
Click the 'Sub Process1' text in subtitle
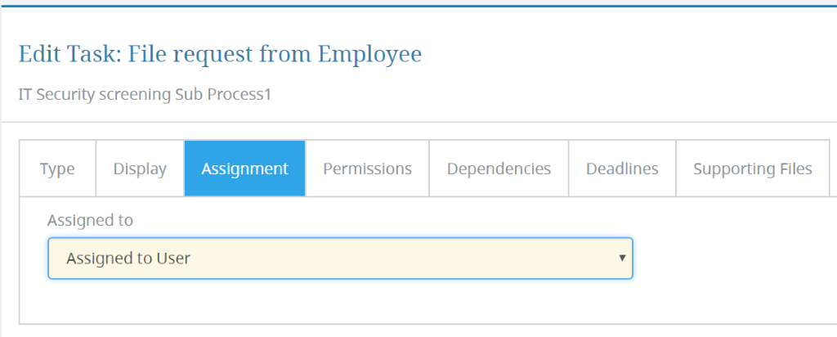point(223,95)
